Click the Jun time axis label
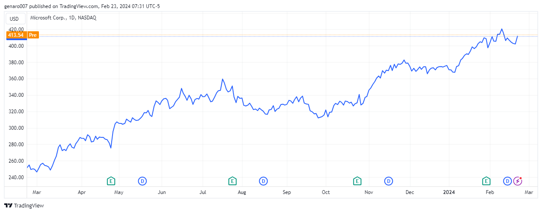Viewport: 542px width, 213px height. click(162, 193)
